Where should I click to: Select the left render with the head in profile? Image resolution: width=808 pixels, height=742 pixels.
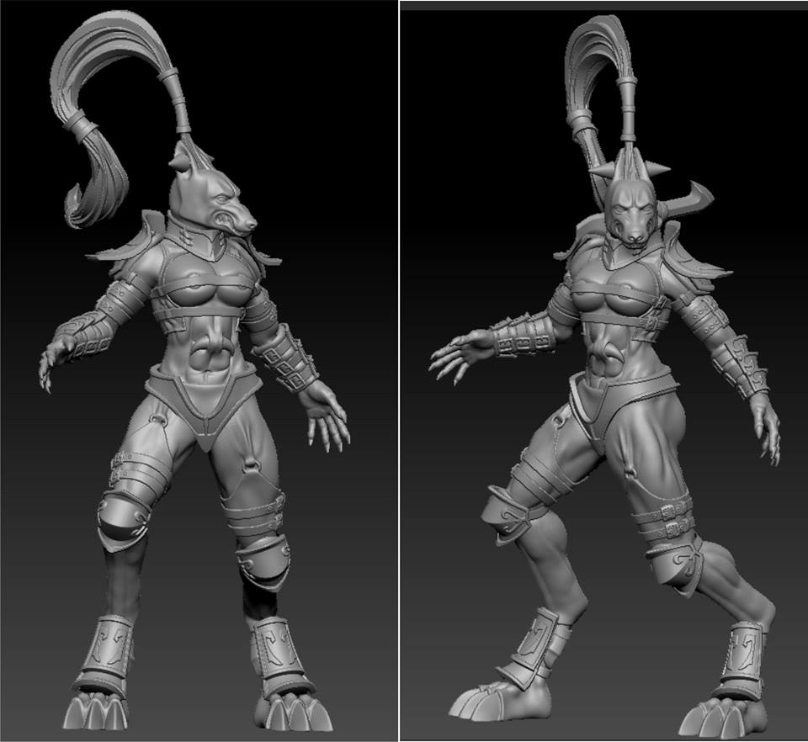pyautogui.click(x=199, y=371)
